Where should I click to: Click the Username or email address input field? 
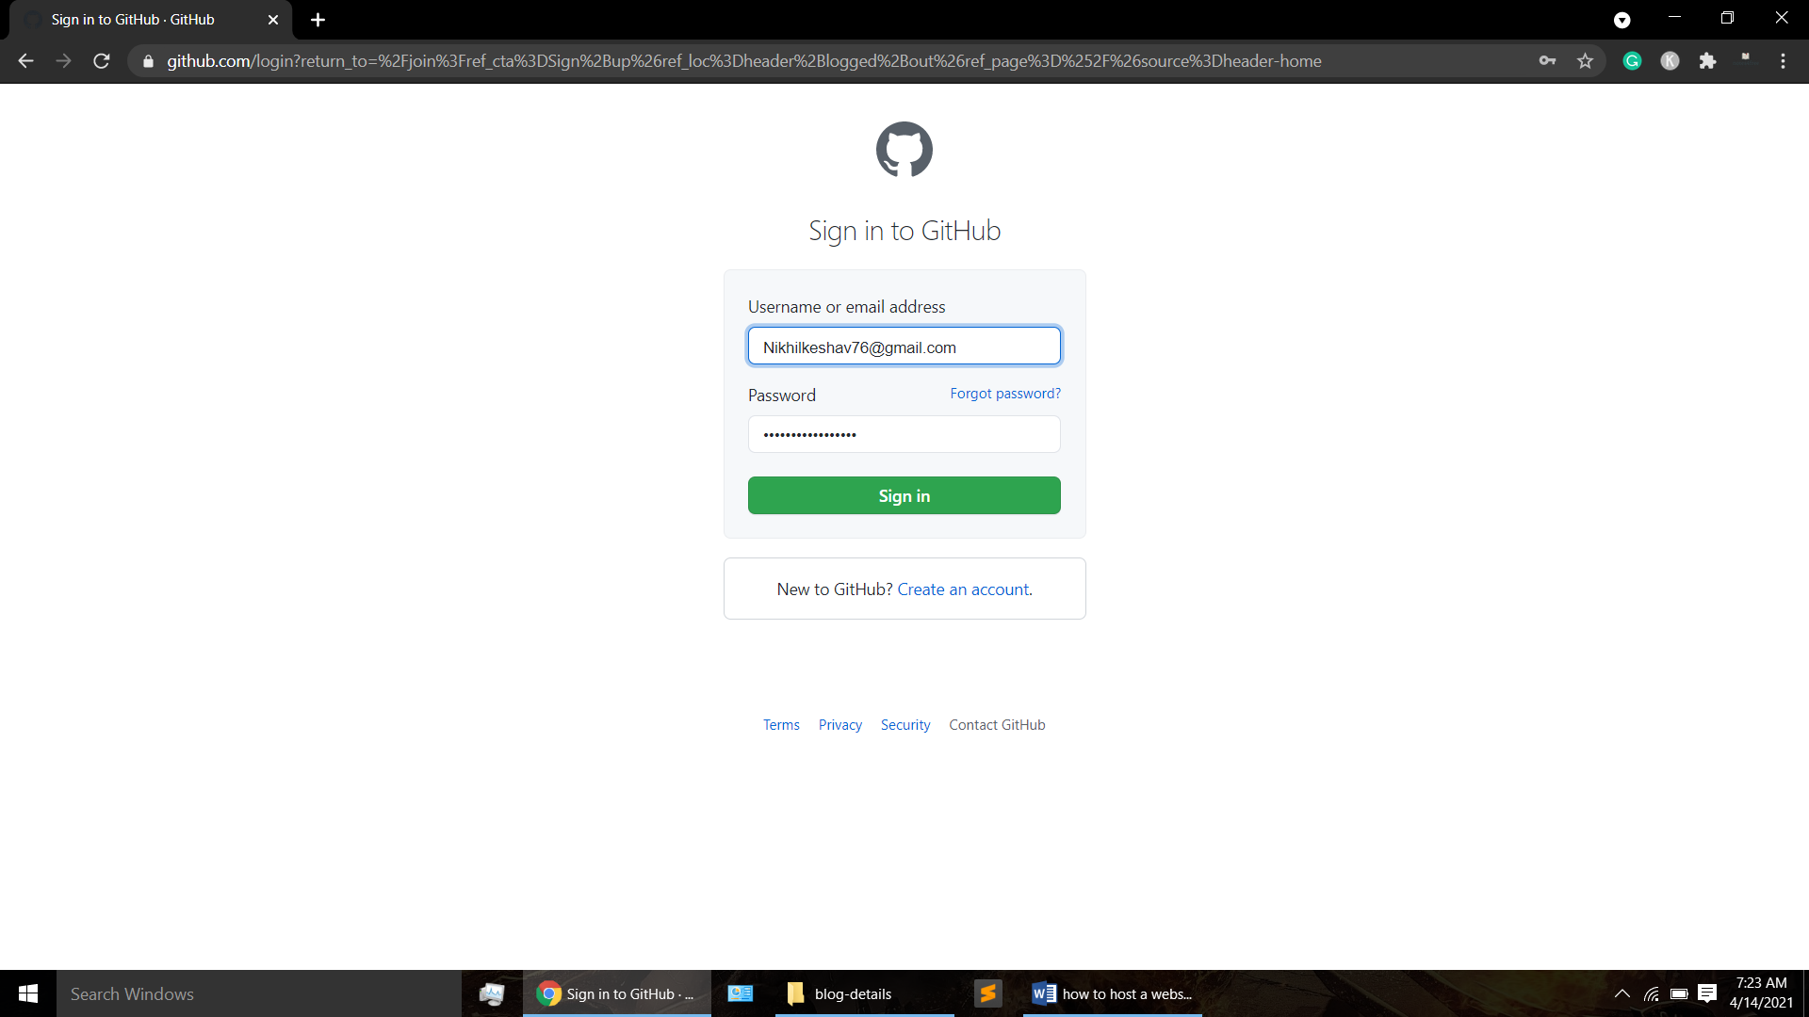[904, 347]
